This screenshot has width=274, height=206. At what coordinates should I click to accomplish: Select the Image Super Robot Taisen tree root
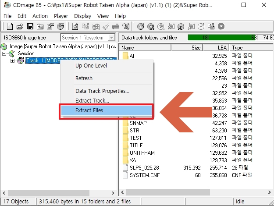[x=63, y=46]
